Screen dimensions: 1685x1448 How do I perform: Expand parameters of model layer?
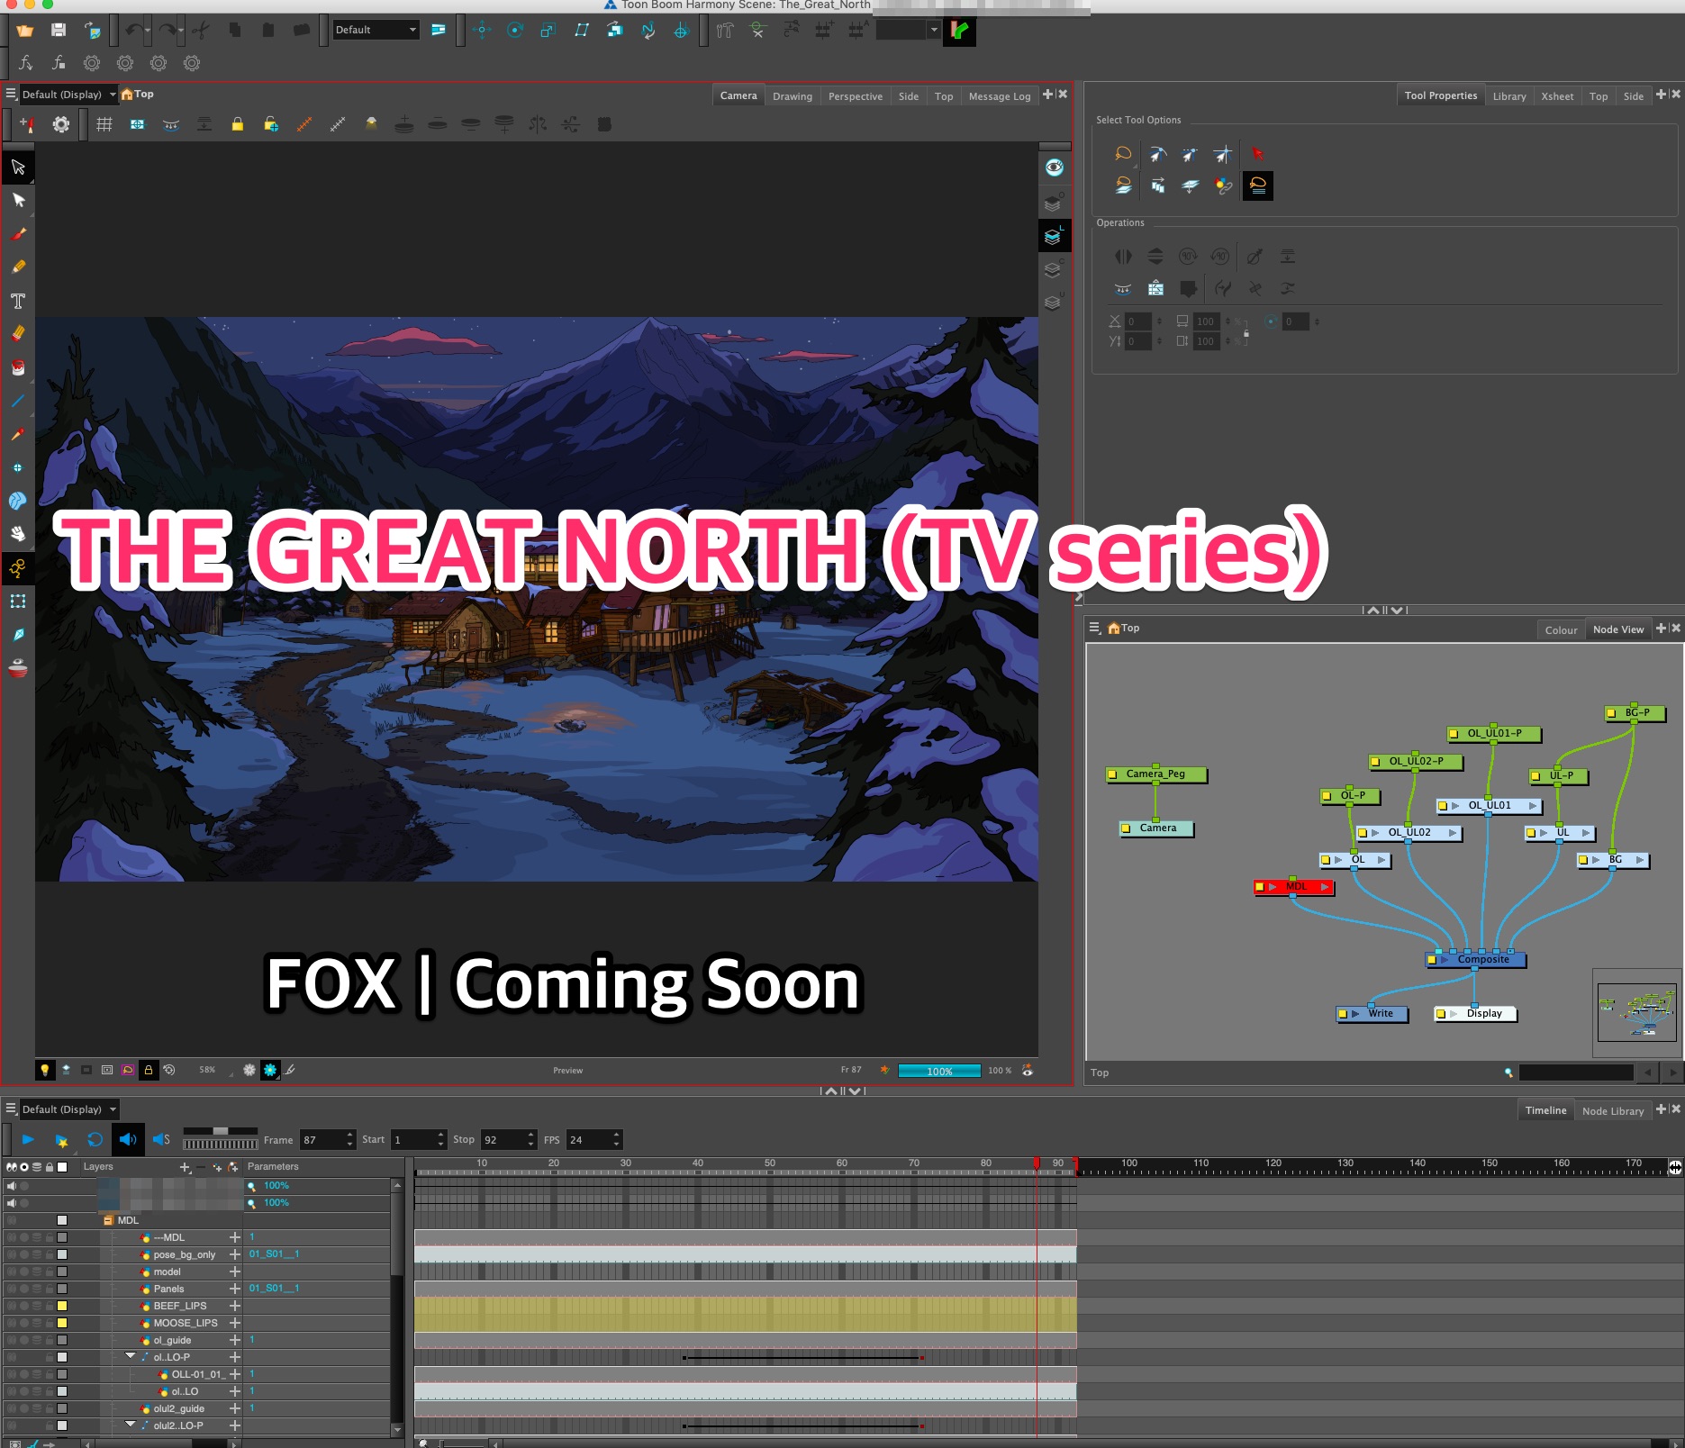tap(235, 1272)
